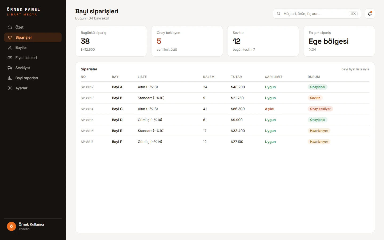Click the Hazırlanıyor badge for Bayi F

[319, 142]
